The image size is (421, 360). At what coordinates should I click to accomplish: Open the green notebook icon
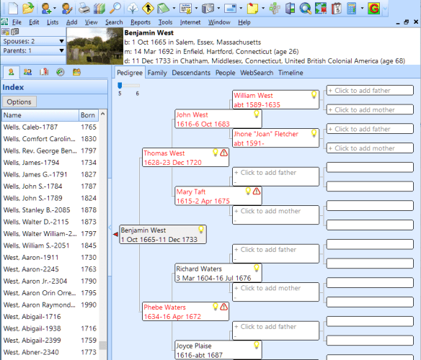163,8
